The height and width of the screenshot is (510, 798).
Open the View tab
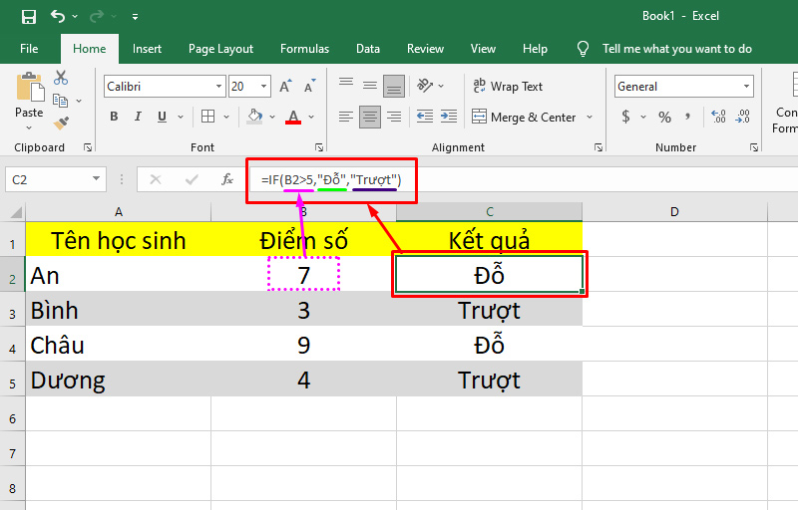(483, 49)
